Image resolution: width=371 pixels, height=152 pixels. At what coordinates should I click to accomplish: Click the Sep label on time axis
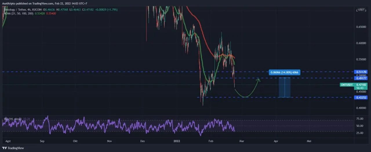coord(42,141)
